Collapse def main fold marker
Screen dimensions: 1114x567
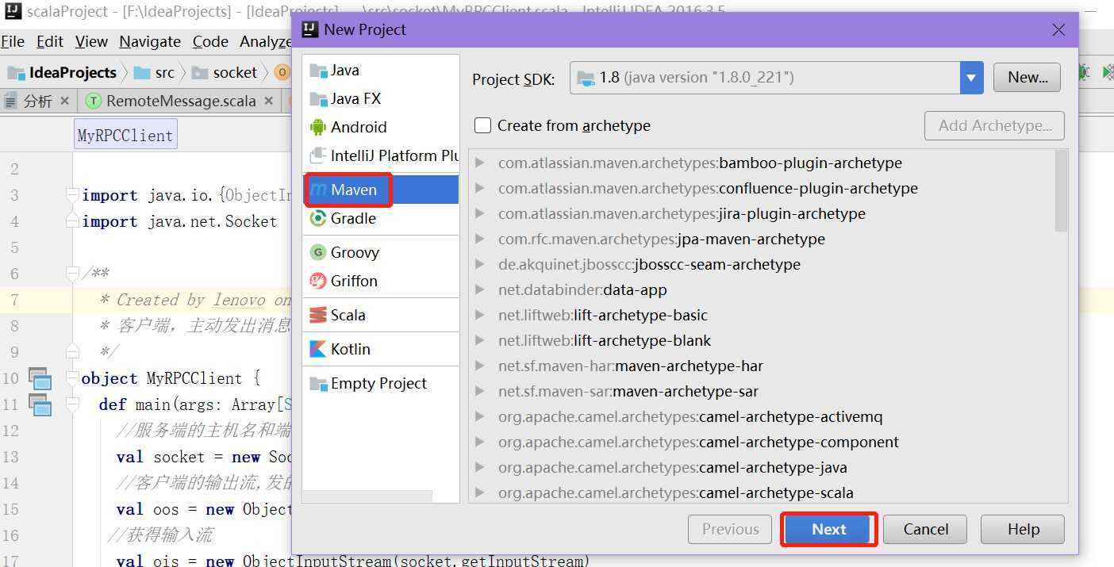pyautogui.click(x=72, y=404)
